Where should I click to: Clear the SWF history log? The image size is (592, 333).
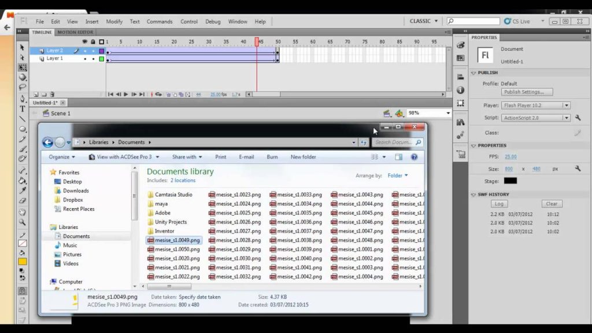pyautogui.click(x=552, y=203)
